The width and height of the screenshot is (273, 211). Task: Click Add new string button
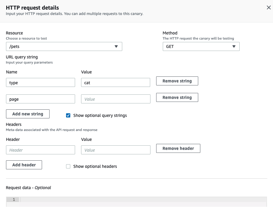pyautogui.click(x=28, y=114)
